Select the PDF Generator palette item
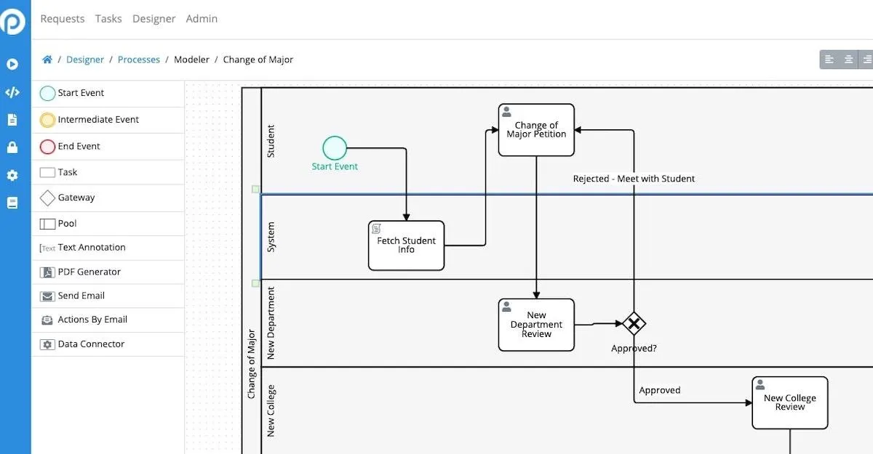 107,272
